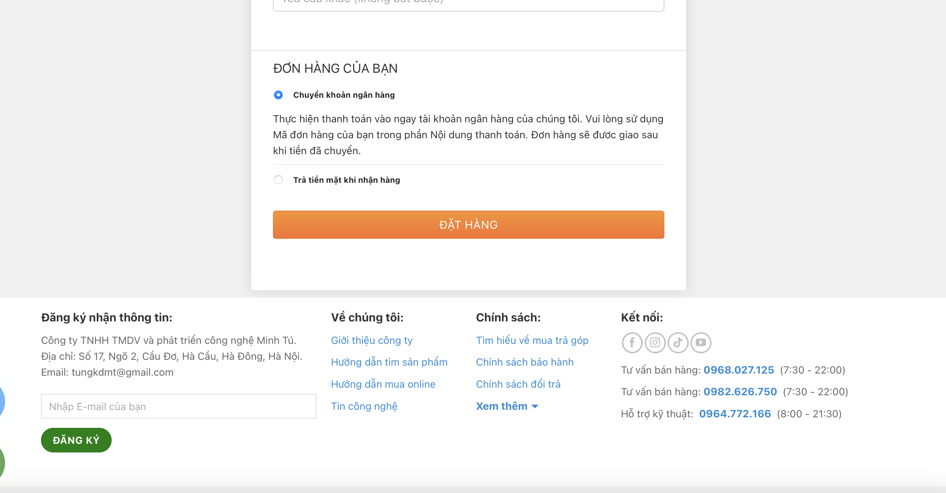Open the YouTube social icon

click(x=701, y=343)
